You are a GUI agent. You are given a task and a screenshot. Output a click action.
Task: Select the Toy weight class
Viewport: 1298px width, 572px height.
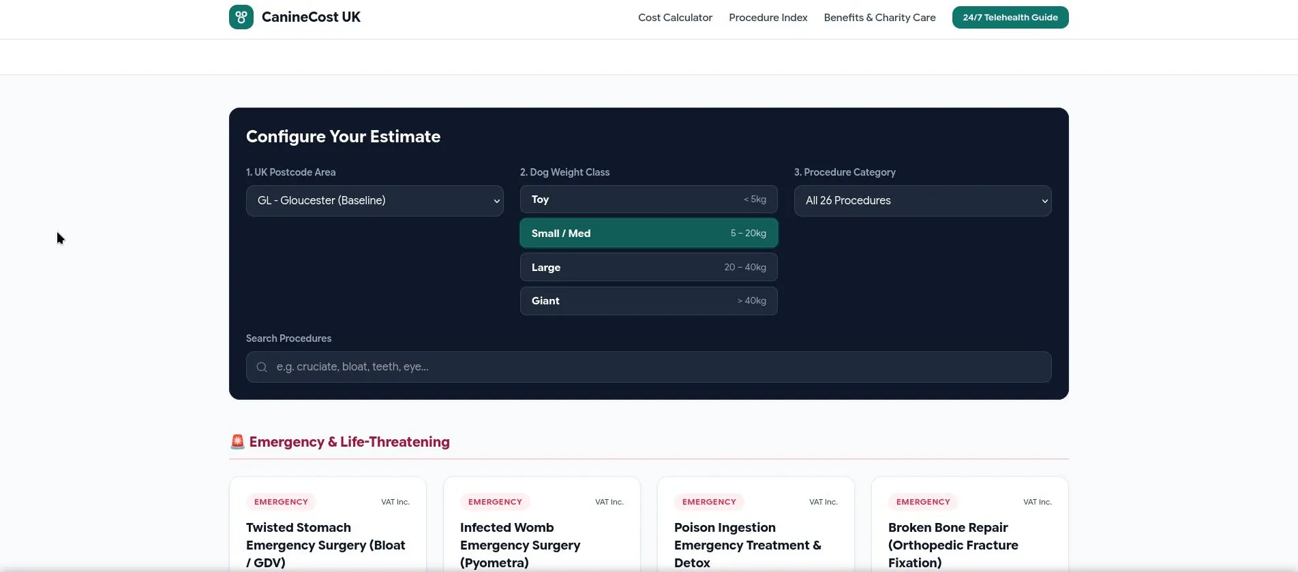(x=648, y=200)
